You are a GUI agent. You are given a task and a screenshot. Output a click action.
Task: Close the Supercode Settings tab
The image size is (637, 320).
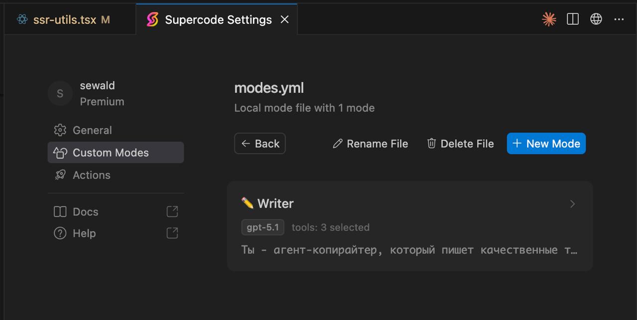click(x=285, y=19)
